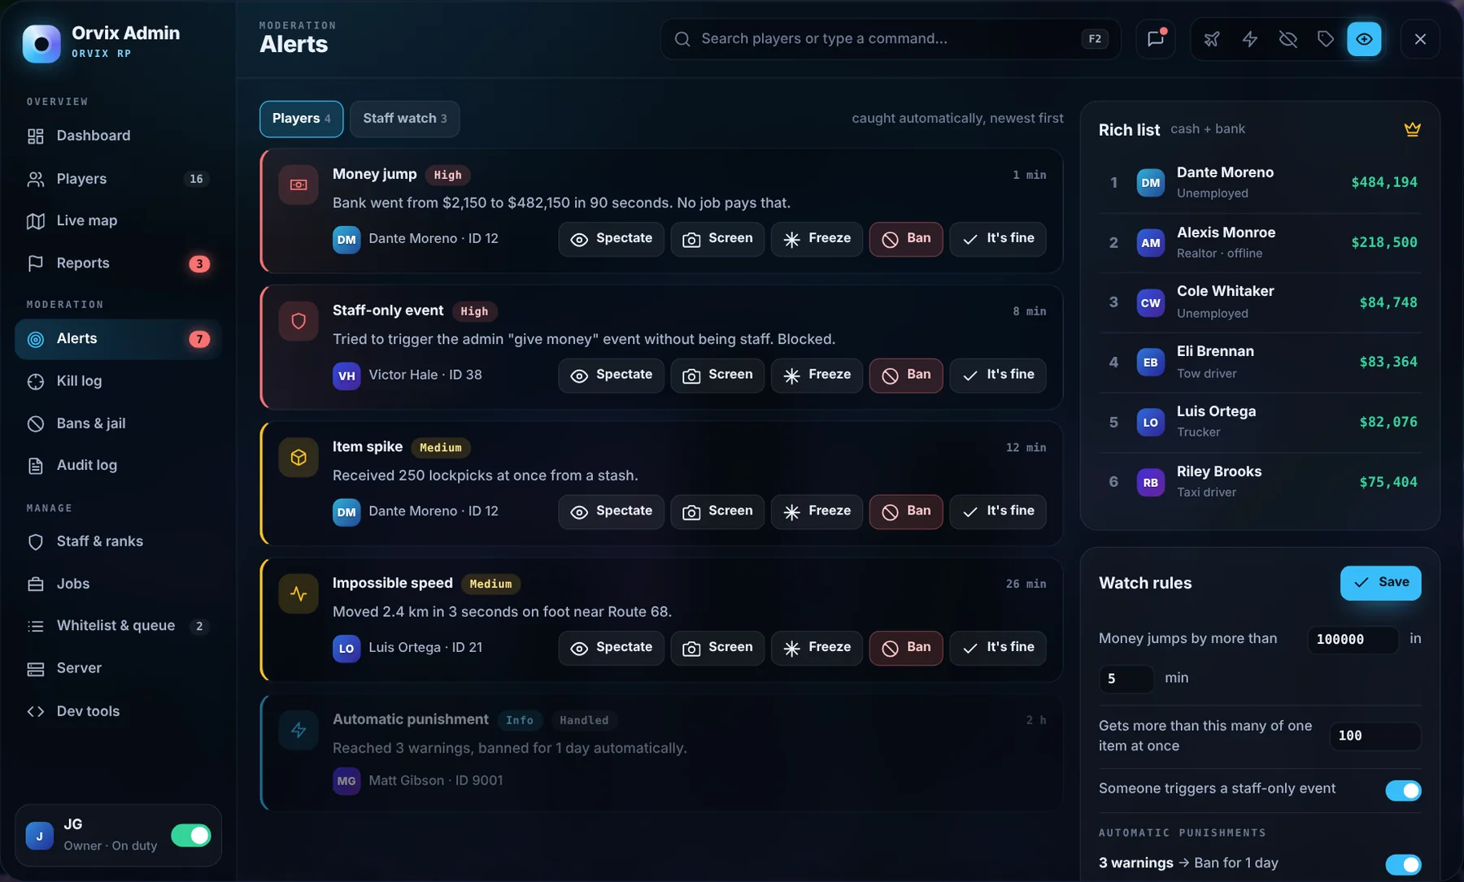This screenshot has height=882, width=1464.
Task: Ban Victor Hale from Staff-only event alert
Action: 906,375
